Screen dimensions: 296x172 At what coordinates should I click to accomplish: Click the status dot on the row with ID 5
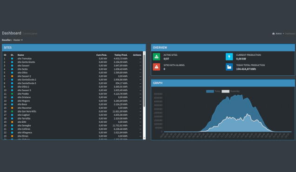click(12, 73)
